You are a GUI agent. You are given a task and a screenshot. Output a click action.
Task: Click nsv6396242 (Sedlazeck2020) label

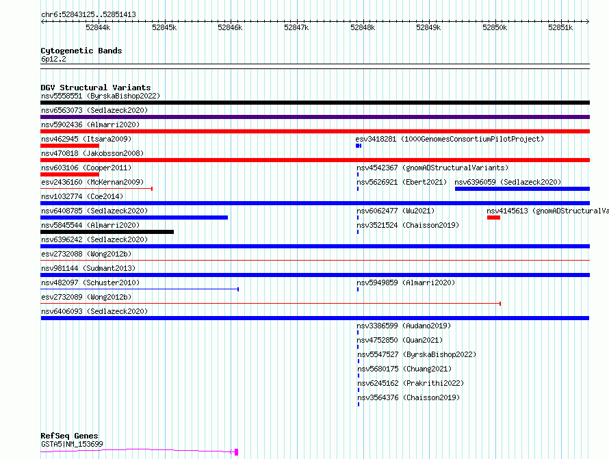point(94,239)
